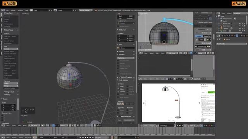Click the Delete dropdown under Remove

11,83
